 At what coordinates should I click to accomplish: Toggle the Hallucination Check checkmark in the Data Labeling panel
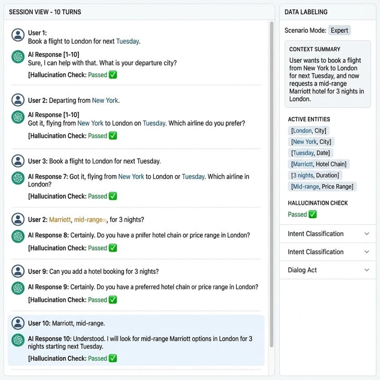(312, 215)
